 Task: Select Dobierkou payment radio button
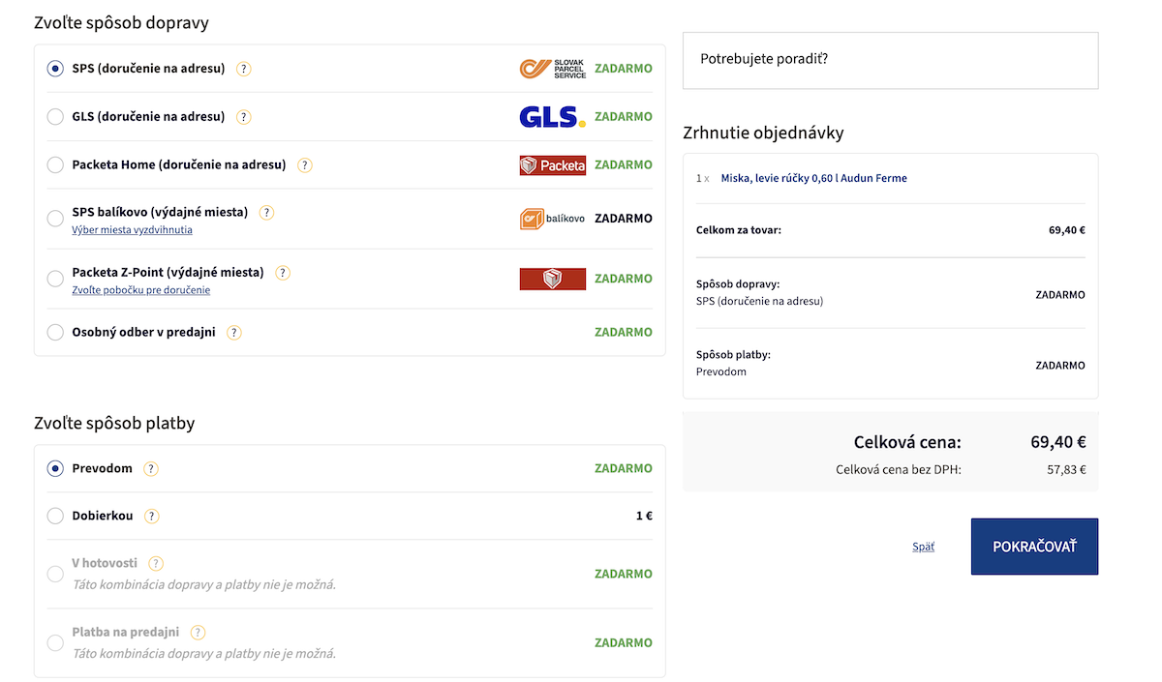coord(55,517)
